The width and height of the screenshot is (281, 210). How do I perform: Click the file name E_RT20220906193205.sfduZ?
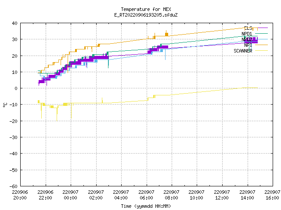[x=146, y=15]
